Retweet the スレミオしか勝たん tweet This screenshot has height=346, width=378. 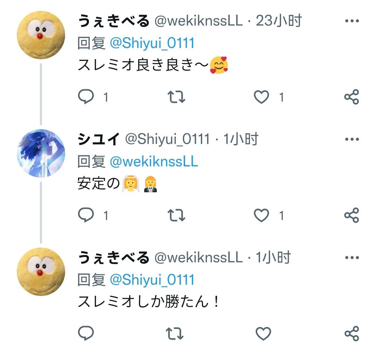tap(175, 333)
